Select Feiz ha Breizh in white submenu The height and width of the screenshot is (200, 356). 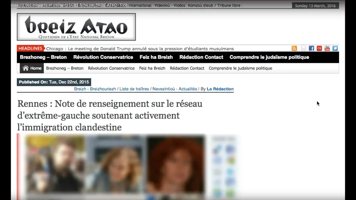(152, 68)
